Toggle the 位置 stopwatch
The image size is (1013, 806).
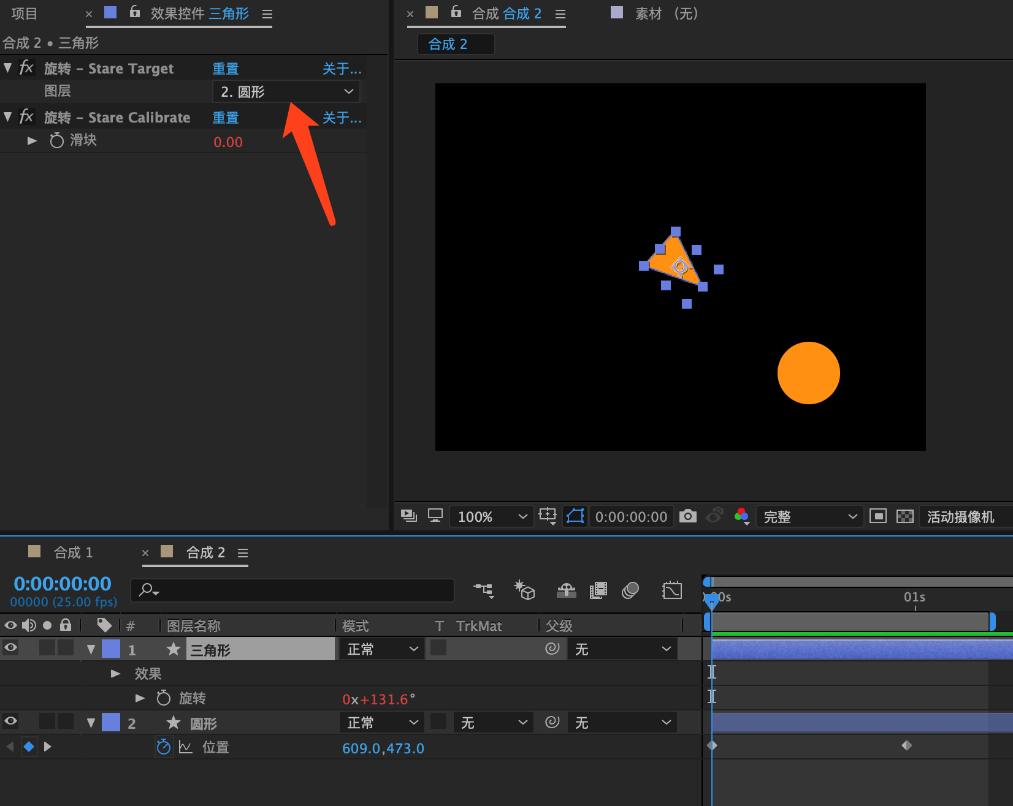click(x=164, y=747)
